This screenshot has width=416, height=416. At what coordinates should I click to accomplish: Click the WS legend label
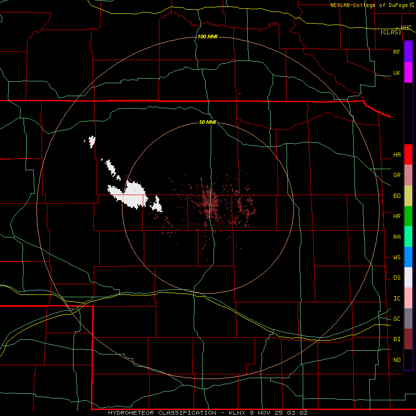(x=397, y=257)
